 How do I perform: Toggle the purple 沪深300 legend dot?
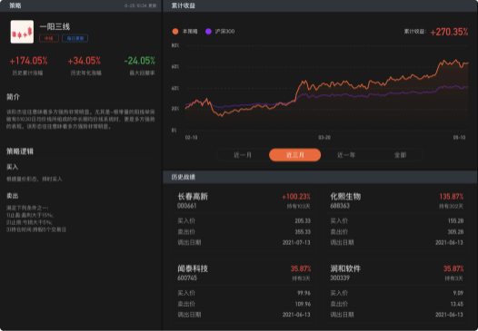pyautogui.click(x=208, y=32)
